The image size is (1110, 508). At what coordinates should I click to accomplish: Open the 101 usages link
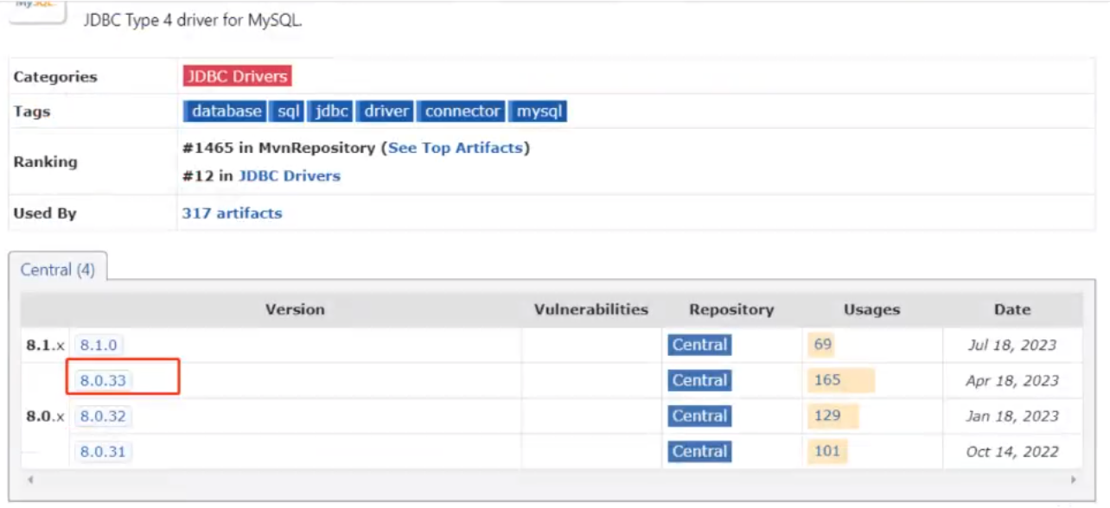(x=827, y=451)
